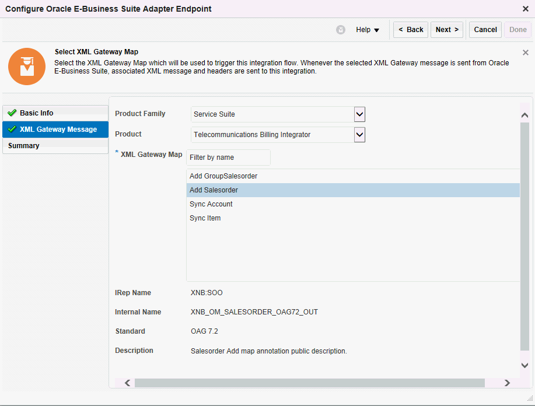Open the Product Family dropdown
Viewport: 535px width, 406px height.
coord(359,114)
